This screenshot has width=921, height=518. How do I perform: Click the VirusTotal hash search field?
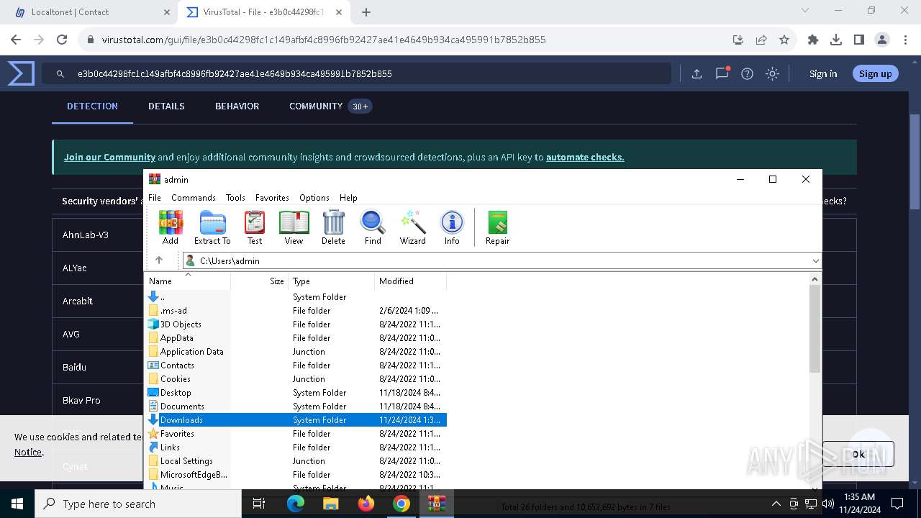pyautogui.click(x=356, y=73)
